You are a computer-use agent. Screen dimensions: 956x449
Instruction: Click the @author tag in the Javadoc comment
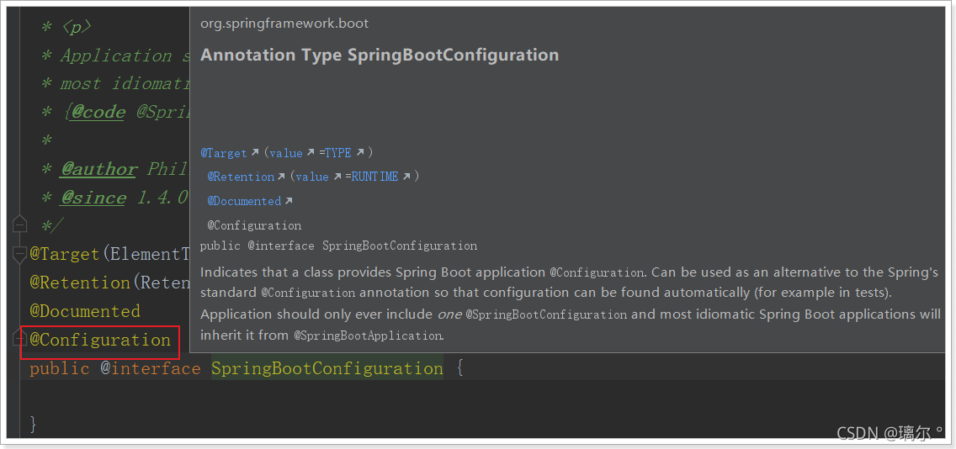coord(99,169)
